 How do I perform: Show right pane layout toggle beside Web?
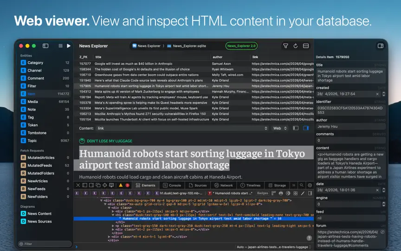(x=306, y=128)
